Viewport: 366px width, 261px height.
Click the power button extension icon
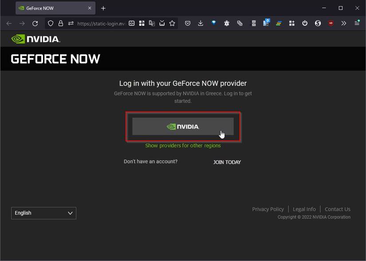[305, 23]
